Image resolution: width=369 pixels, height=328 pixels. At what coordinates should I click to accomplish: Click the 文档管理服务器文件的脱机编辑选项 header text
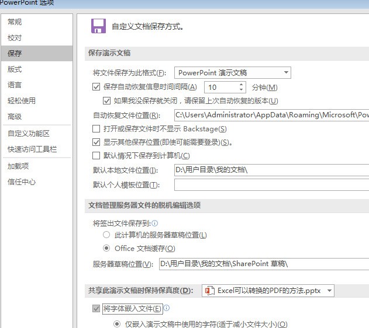tap(144, 205)
